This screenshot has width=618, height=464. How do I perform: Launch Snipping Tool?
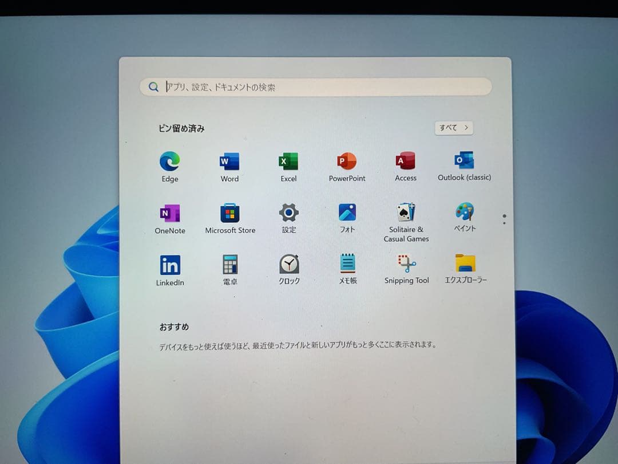click(406, 269)
